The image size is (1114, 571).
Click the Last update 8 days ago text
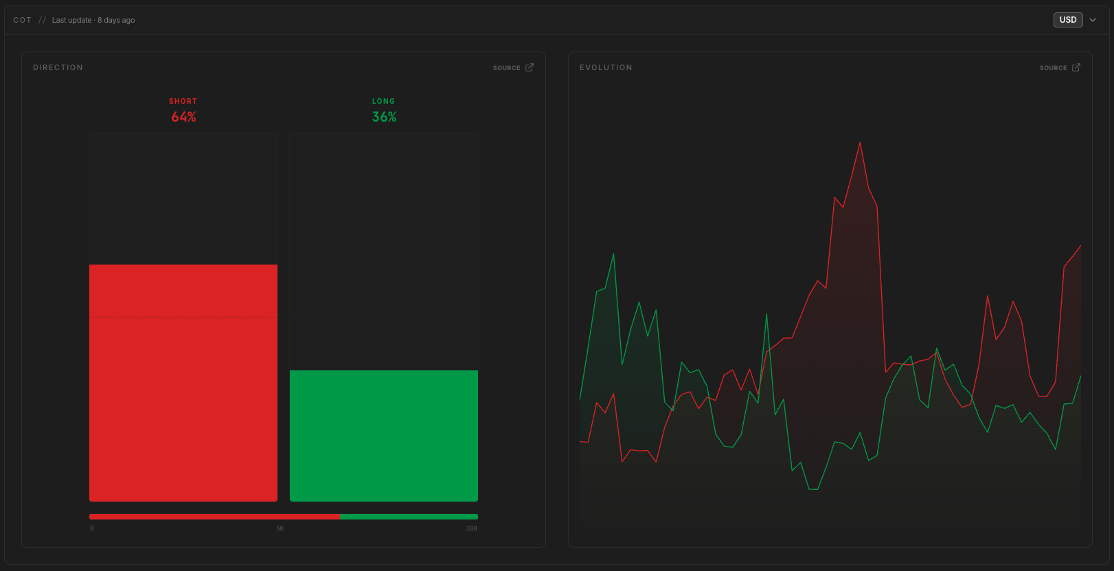93,20
